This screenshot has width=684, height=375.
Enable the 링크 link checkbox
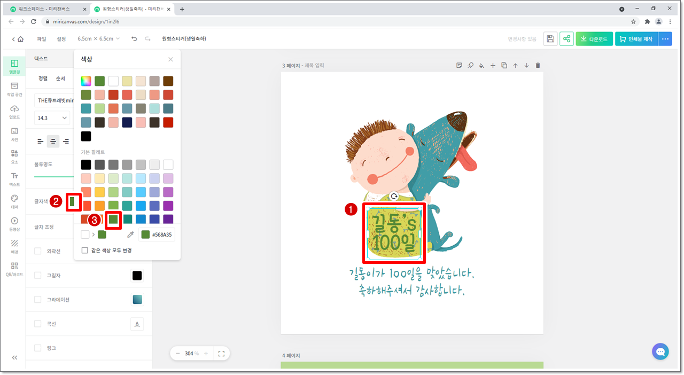(x=38, y=348)
